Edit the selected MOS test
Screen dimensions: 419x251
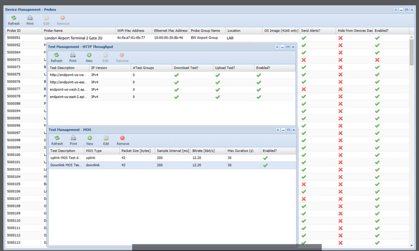[x=106, y=138]
